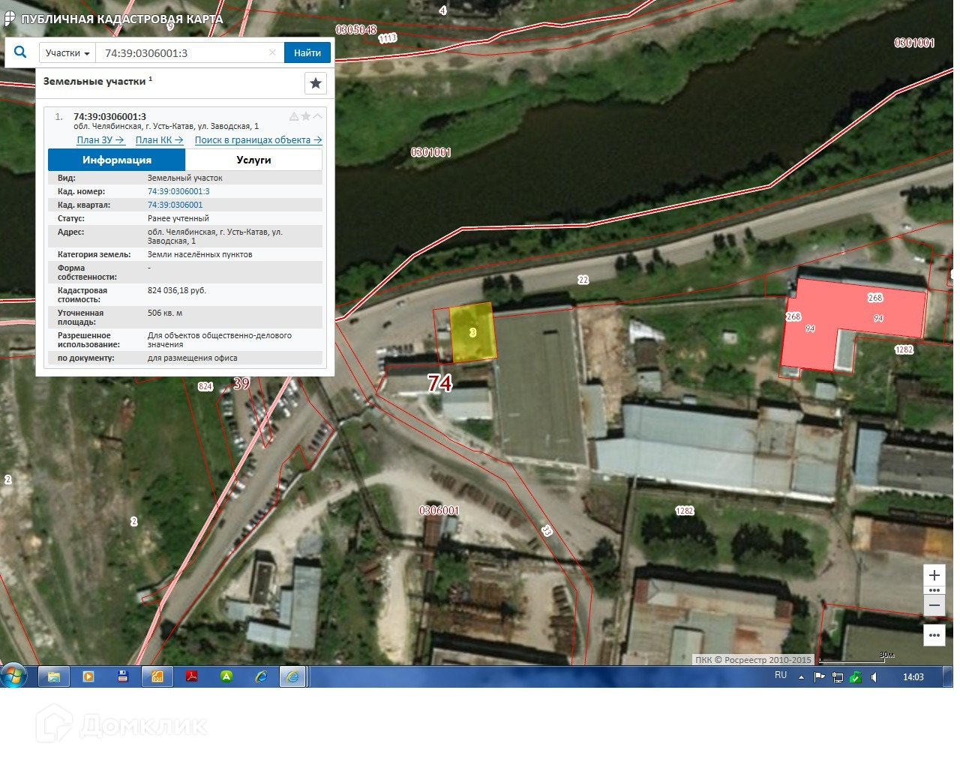This screenshot has width=960, height=768.
Task: Open Adobe Reader from the taskbar
Action: [x=192, y=676]
